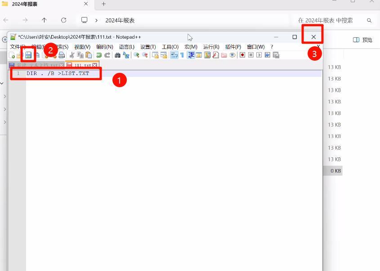Click the Save file icon

[28, 55]
